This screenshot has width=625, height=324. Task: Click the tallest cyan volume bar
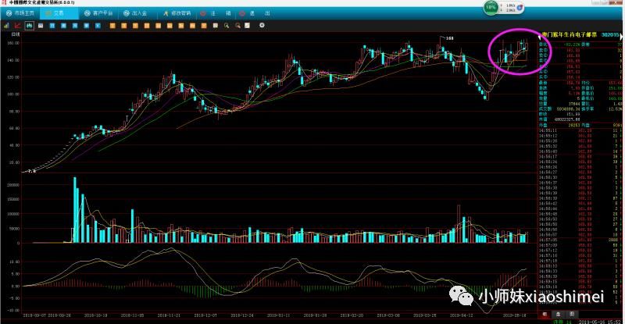(74, 210)
